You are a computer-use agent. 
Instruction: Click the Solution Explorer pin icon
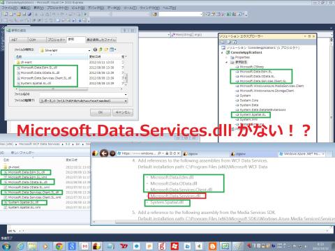[309, 36]
